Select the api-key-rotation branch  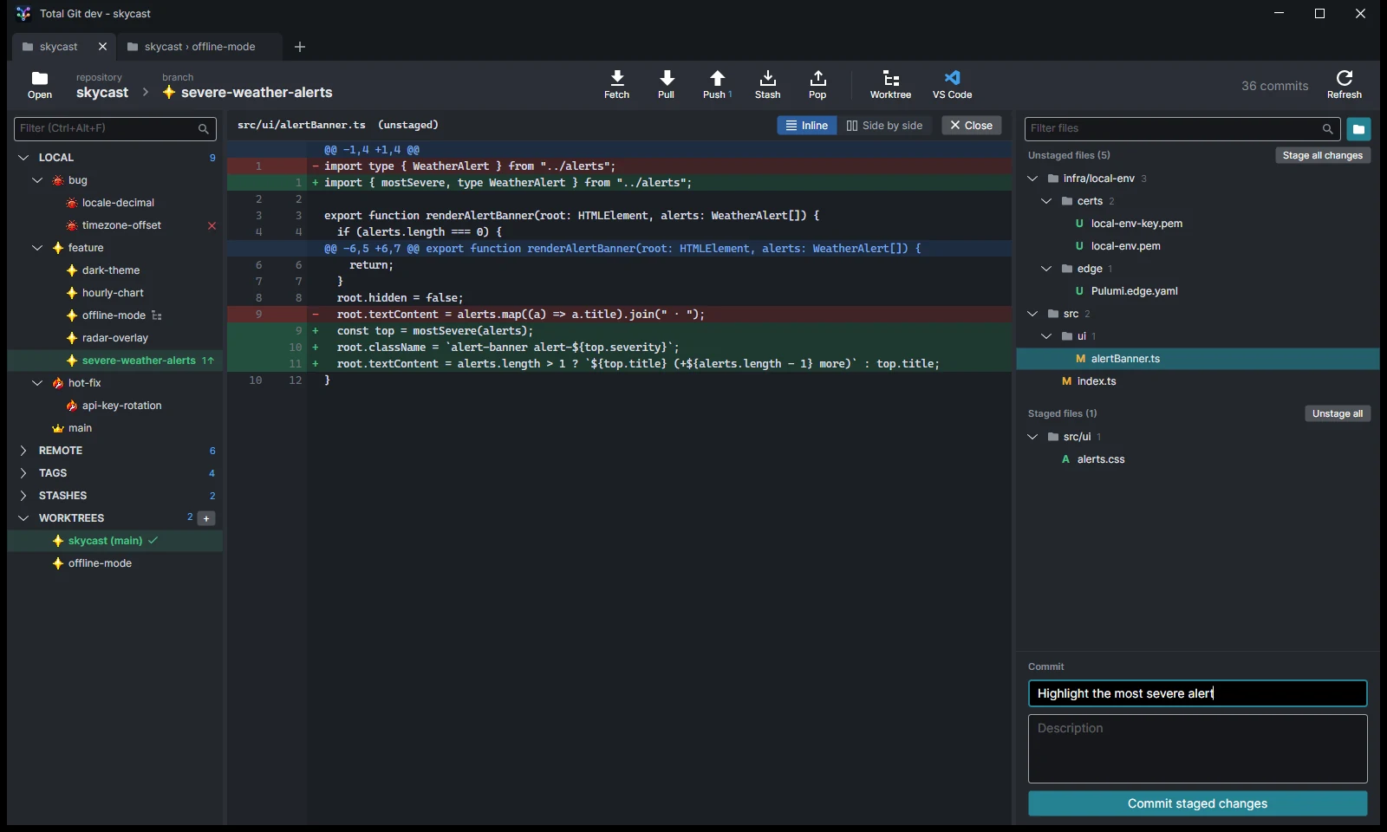point(121,406)
